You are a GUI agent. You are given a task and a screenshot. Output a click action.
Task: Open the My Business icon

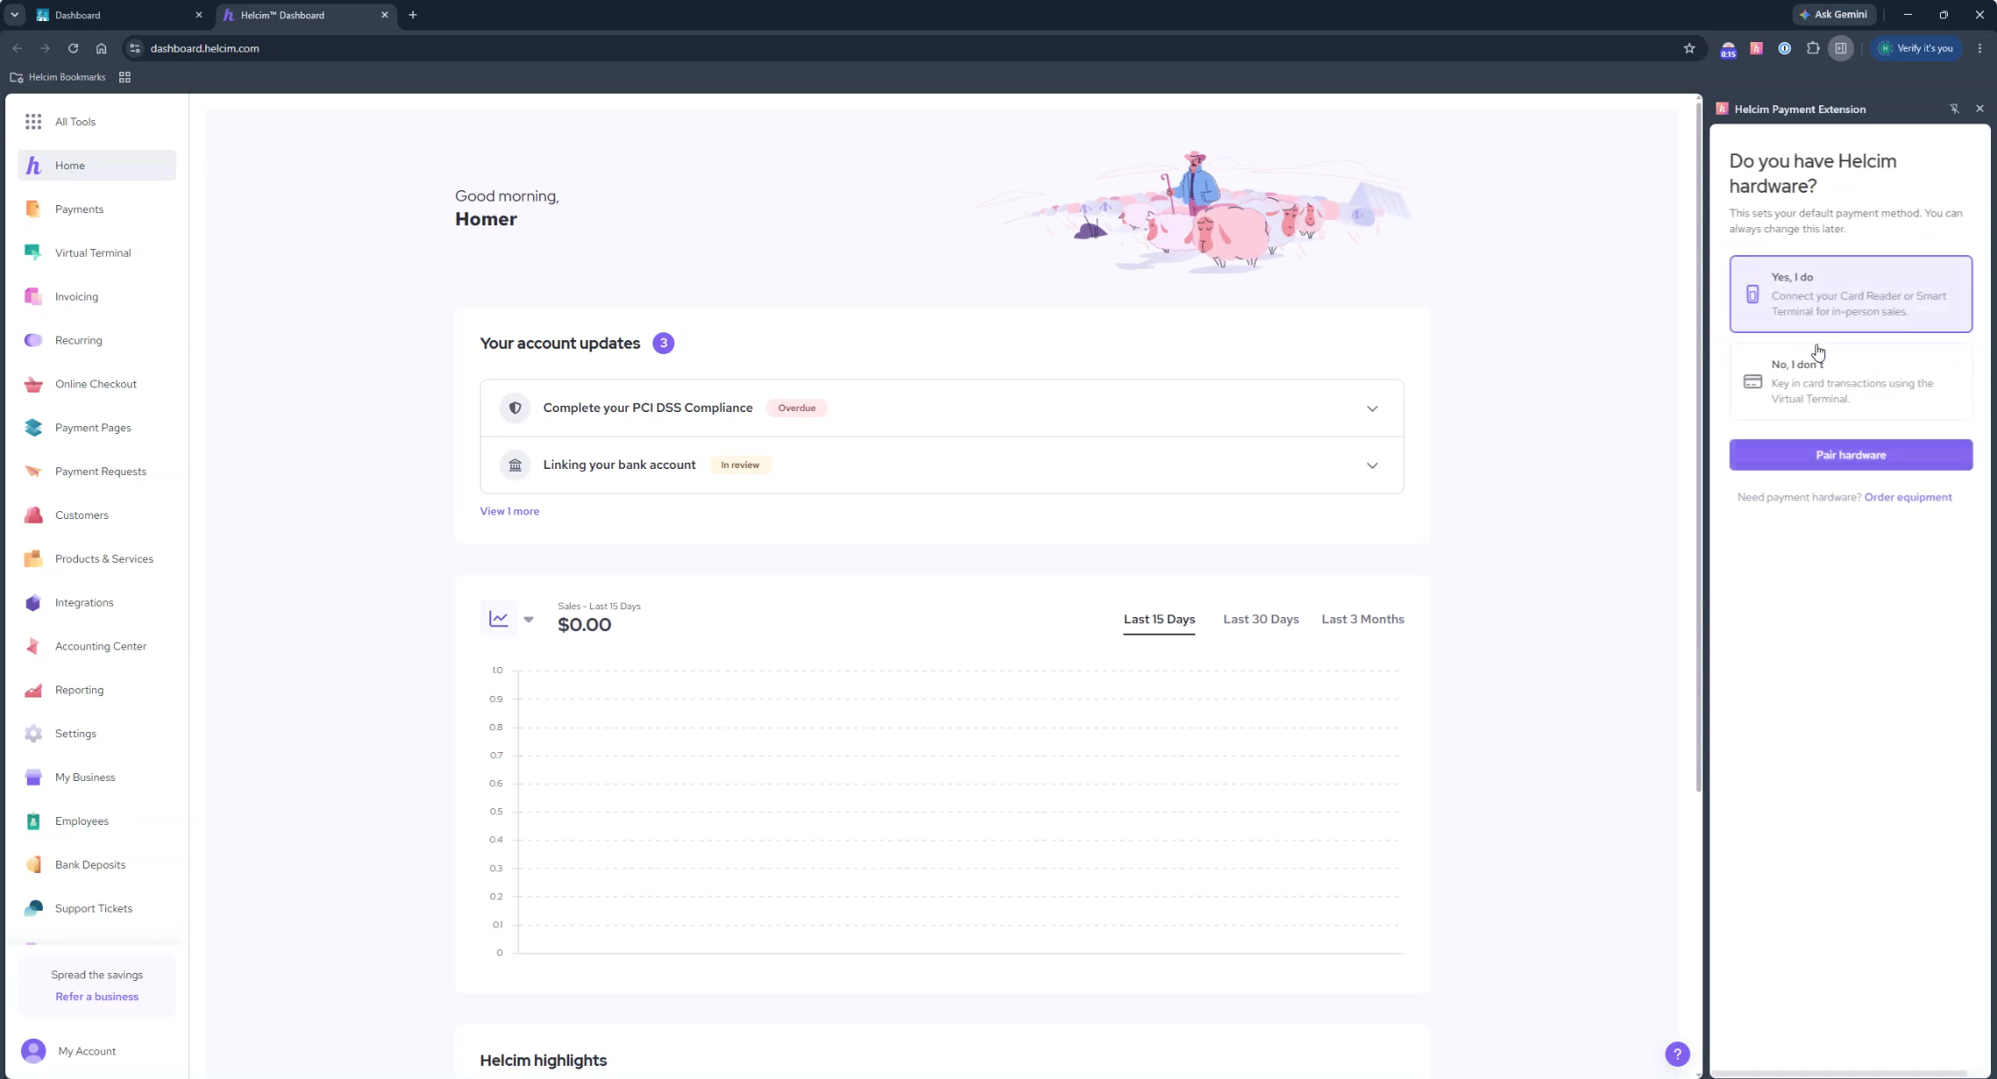point(33,777)
